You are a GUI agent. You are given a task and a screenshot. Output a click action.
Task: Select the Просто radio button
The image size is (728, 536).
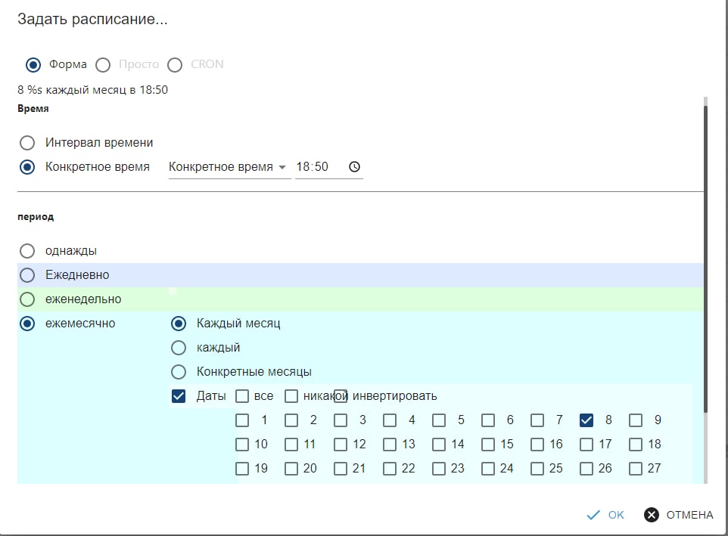pyautogui.click(x=103, y=64)
